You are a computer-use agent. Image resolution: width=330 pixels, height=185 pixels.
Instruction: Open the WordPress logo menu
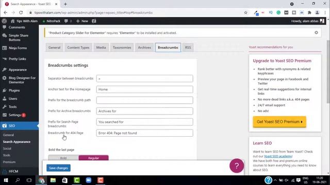tap(4, 21)
